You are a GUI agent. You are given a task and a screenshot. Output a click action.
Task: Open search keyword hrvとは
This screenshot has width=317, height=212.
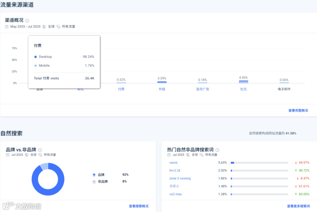(175, 171)
